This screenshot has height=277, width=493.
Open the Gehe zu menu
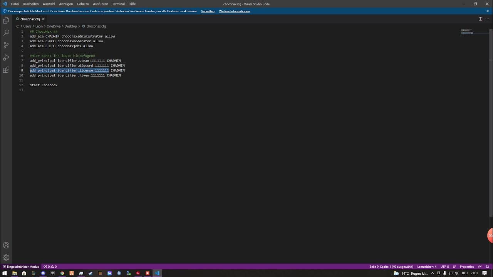(x=83, y=4)
